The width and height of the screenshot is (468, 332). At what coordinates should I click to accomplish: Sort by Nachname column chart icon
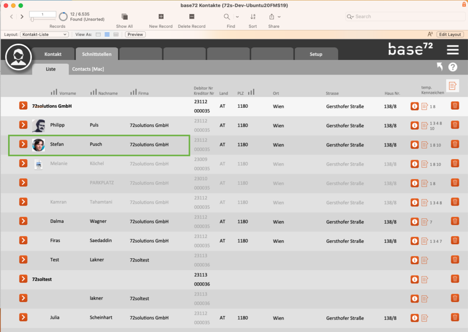tap(94, 92)
